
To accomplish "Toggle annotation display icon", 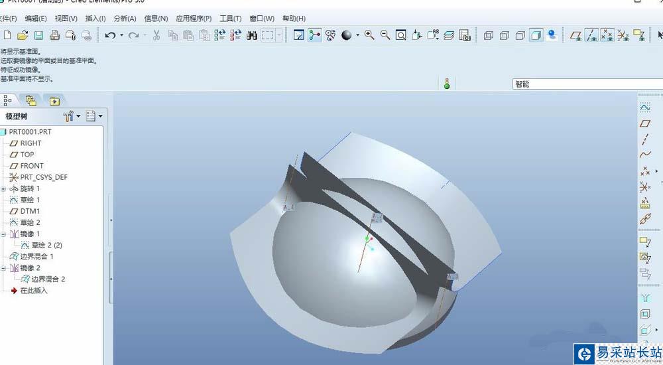I will (x=639, y=35).
